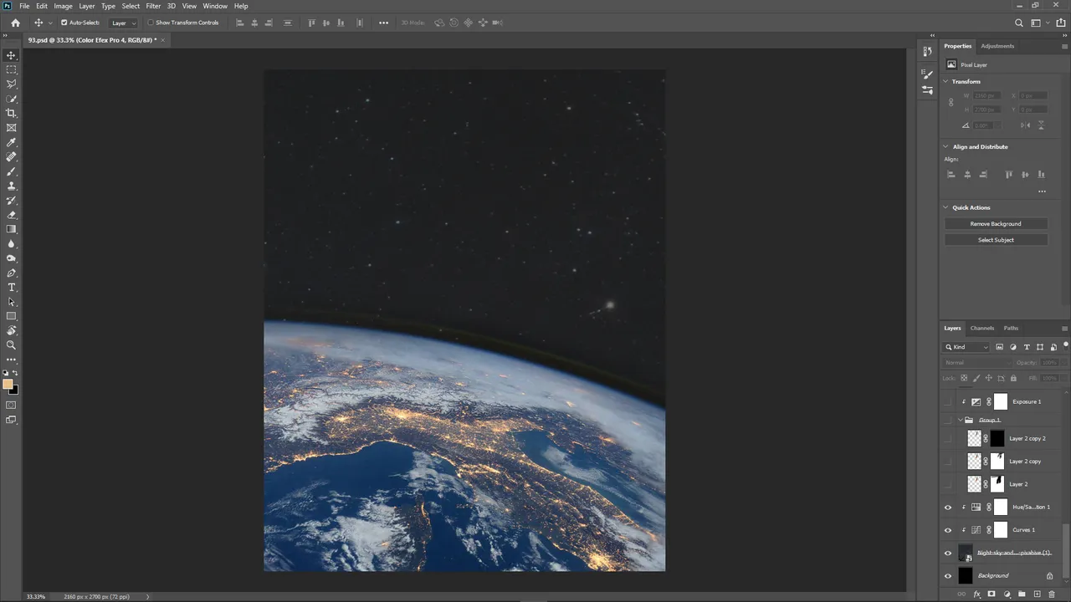1071x602 pixels.
Task: Click the Select Subject button
Action: click(996, 240)
